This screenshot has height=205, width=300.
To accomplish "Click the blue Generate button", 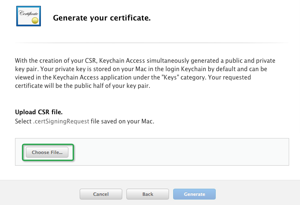I will point(194,194).
